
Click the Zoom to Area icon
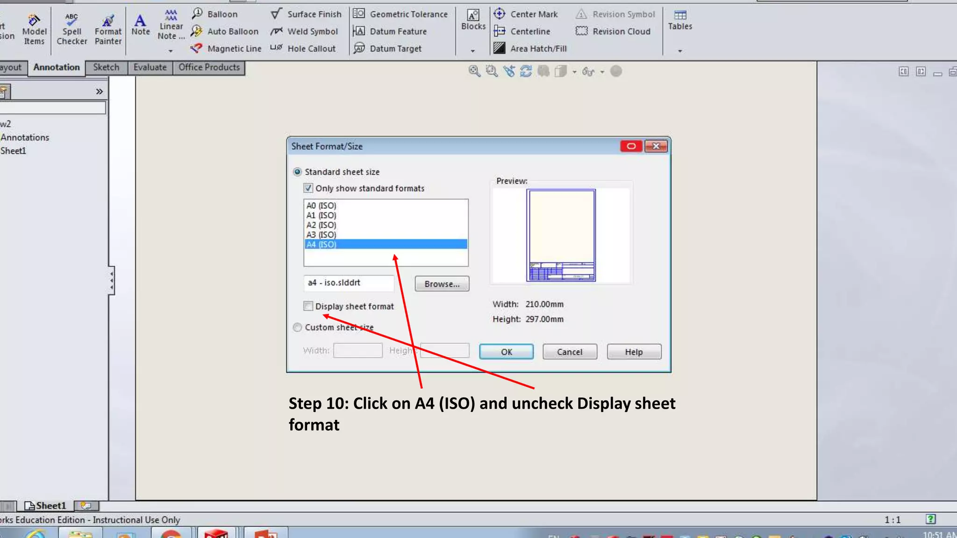click(x=491, y=71)
